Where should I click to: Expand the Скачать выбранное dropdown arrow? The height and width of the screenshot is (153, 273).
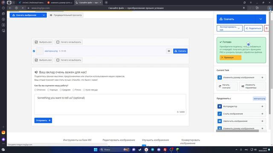pos(44,15)
